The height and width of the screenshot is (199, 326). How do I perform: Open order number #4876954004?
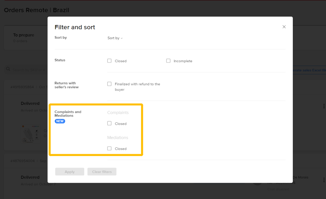(x=22, y=161)
